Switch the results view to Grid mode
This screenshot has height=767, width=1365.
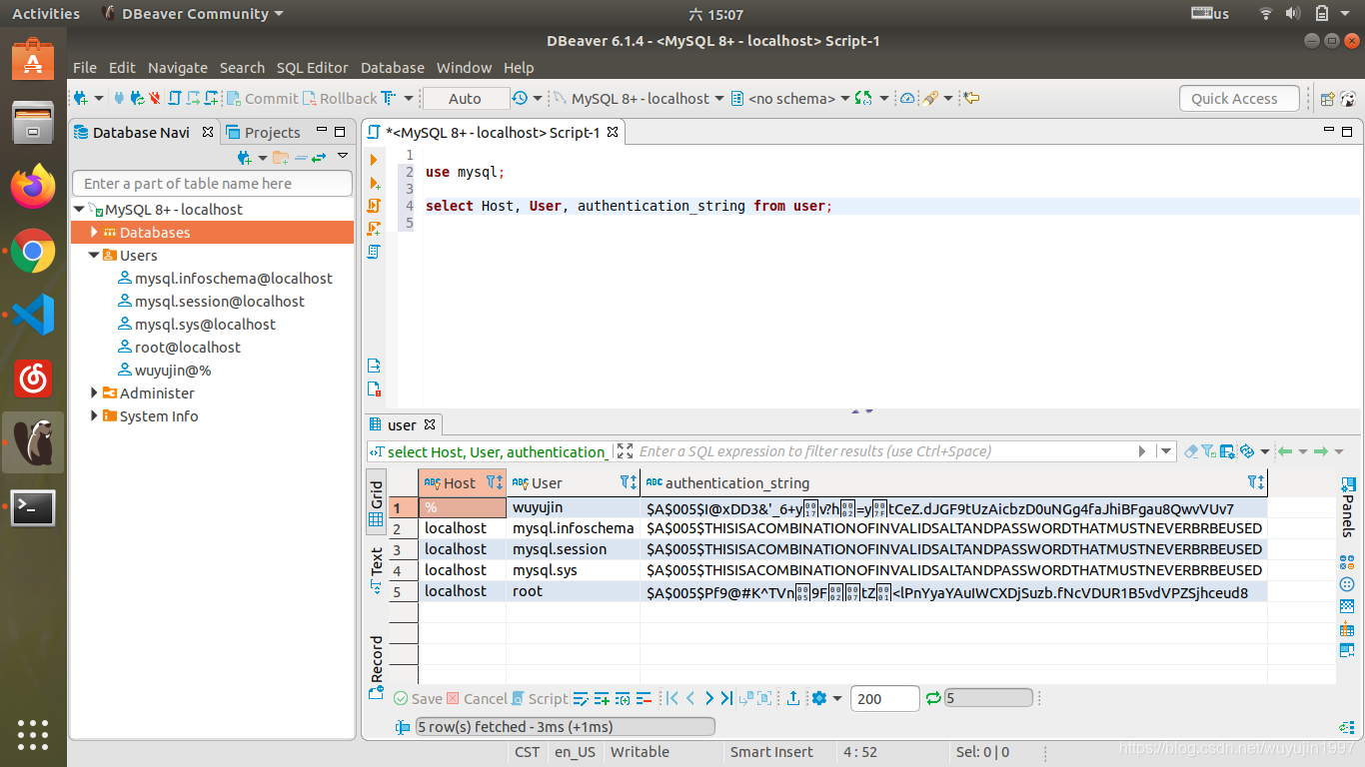[x=377, y=503]
